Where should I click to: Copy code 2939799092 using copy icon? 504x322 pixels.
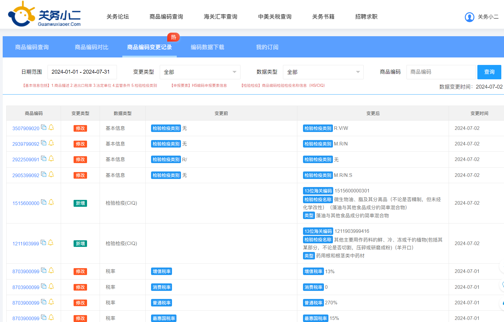click(x=44, y=143)
